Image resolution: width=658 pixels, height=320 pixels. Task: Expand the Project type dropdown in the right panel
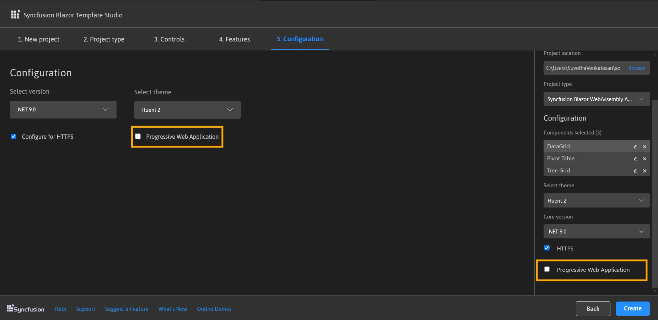tap(597, 99)
